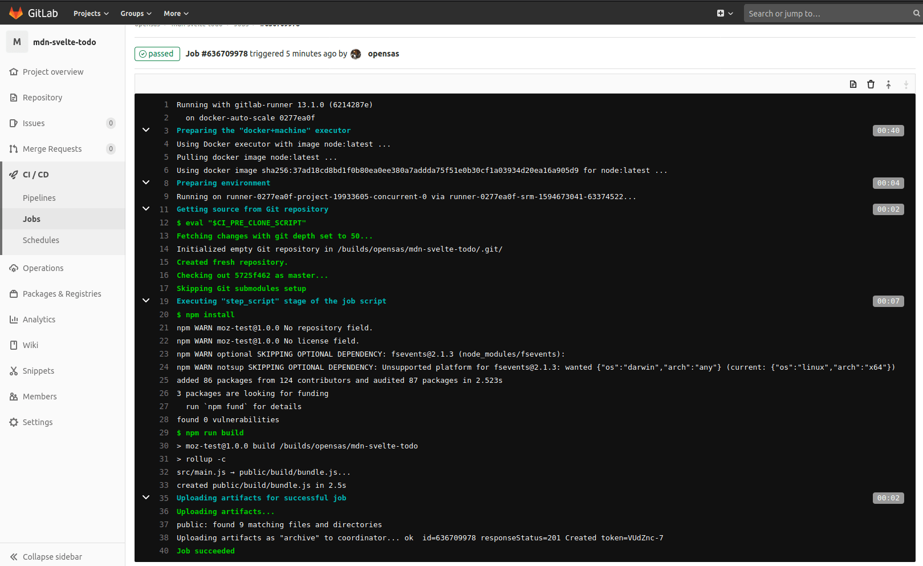Open project Analytics
This screenshot has height=566, width=923.
coord(39,319)
